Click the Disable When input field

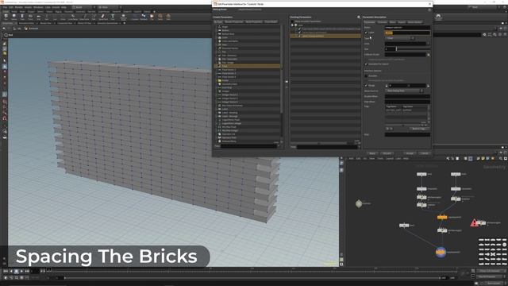pyautogui.click(x=407, y=97)
